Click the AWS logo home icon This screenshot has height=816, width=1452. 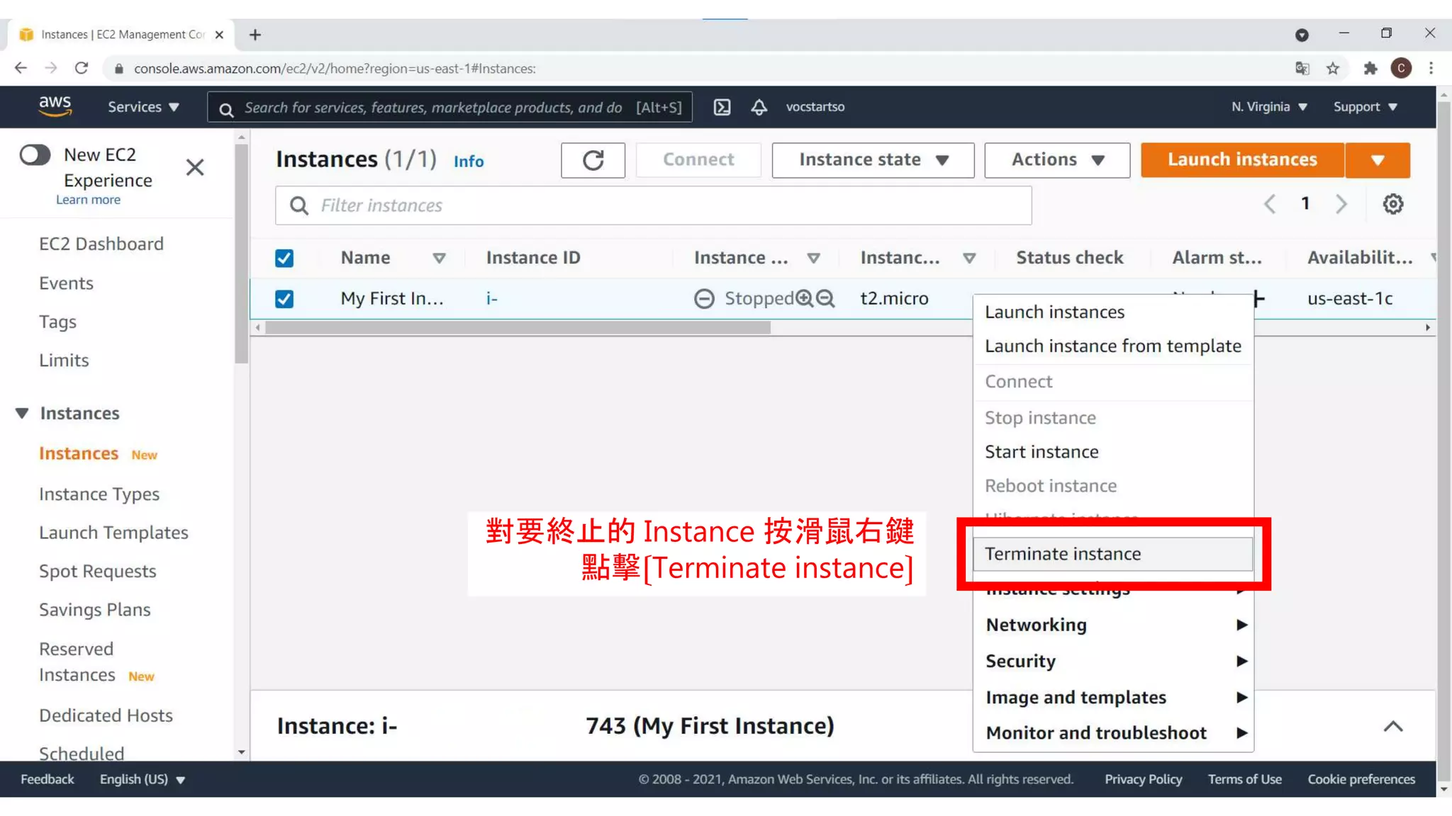coord(55,106)
